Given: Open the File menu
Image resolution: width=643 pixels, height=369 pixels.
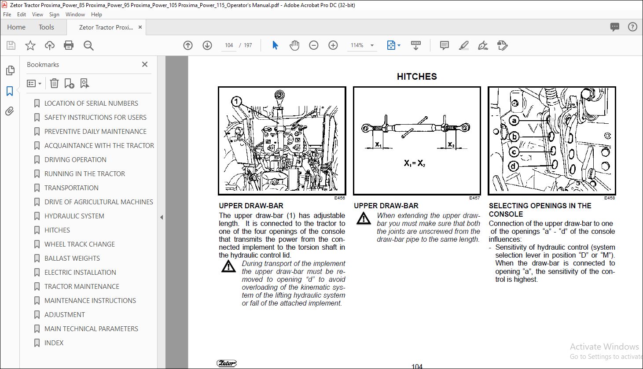Looking at the screenshot, I should click(7, 15).
